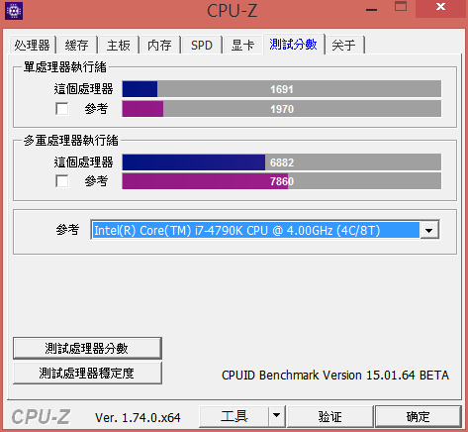This screenshot has height=432, width=468.
Task: Enable multi-thread 參考 checkbox
Action: pyautogui.click(x=62, y=181)
